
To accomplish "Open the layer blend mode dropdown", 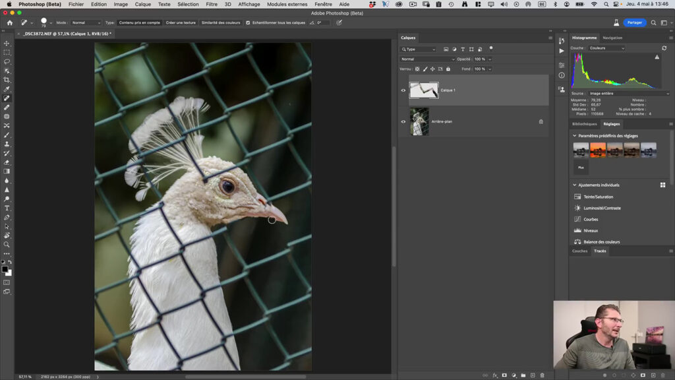I will (x=427, y=59).
